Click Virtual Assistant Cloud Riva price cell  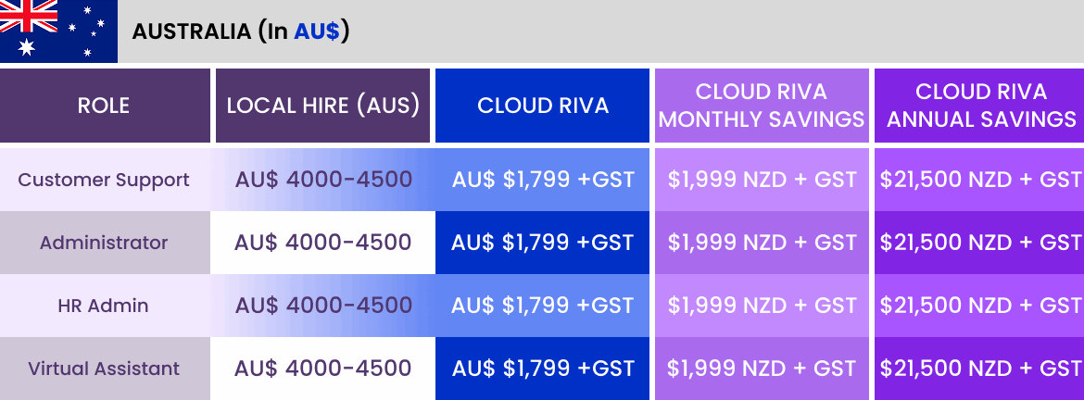point(543,369)
